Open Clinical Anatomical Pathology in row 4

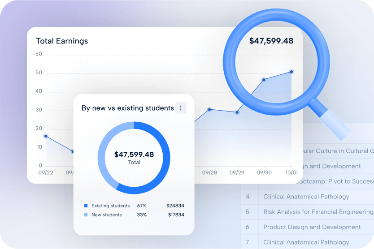pos(306,197)
